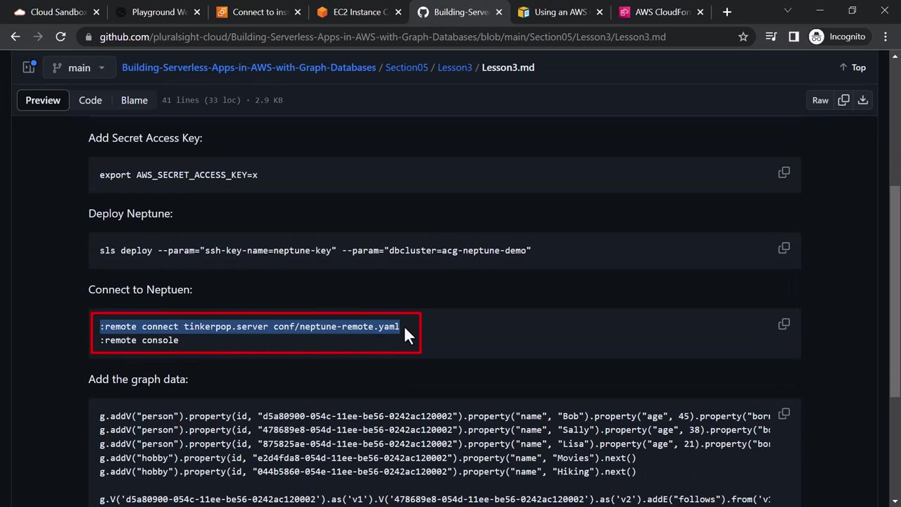Click the browser address bar URL

pyautogui.click(x=382, y=37)
